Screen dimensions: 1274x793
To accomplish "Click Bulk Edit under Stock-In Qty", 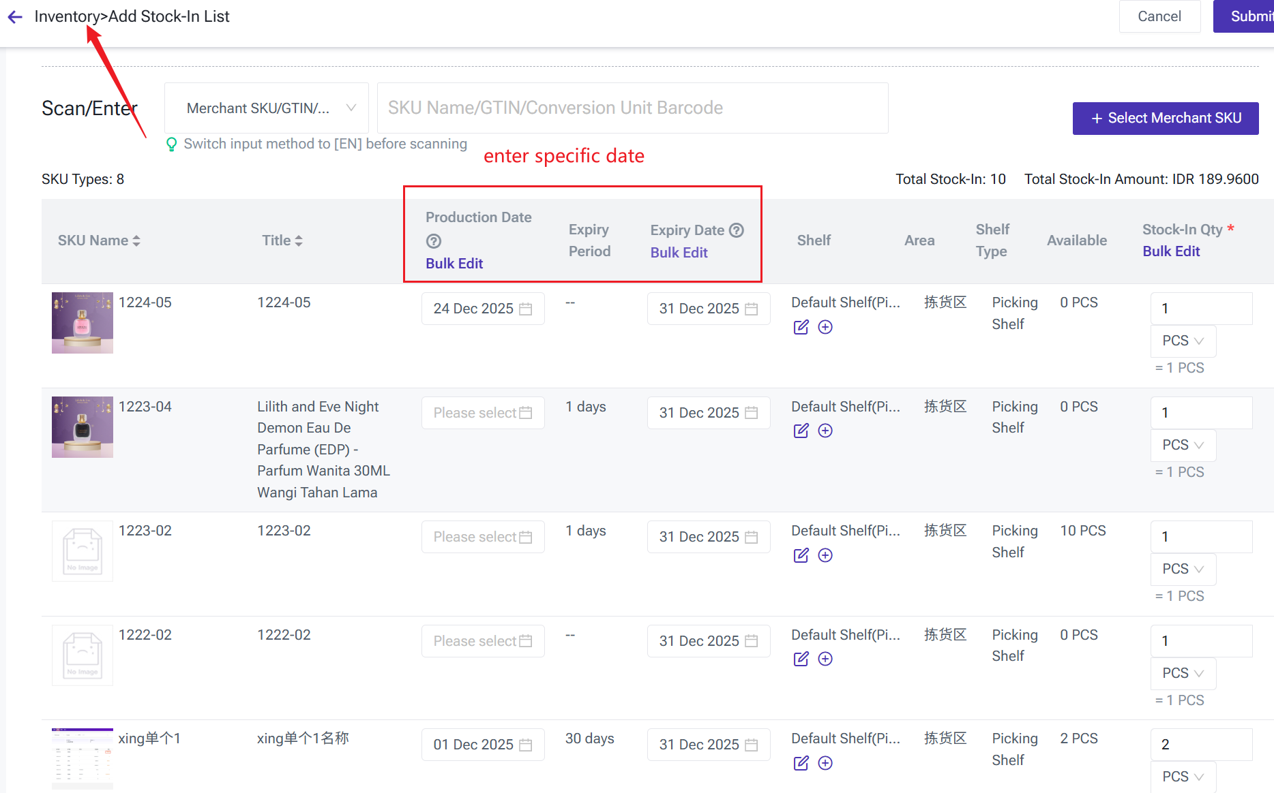I will pyautogui.click(x=1171, y=251).
